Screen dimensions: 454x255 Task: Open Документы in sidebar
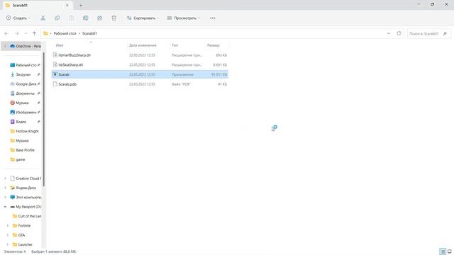click(x=26, y=93)
